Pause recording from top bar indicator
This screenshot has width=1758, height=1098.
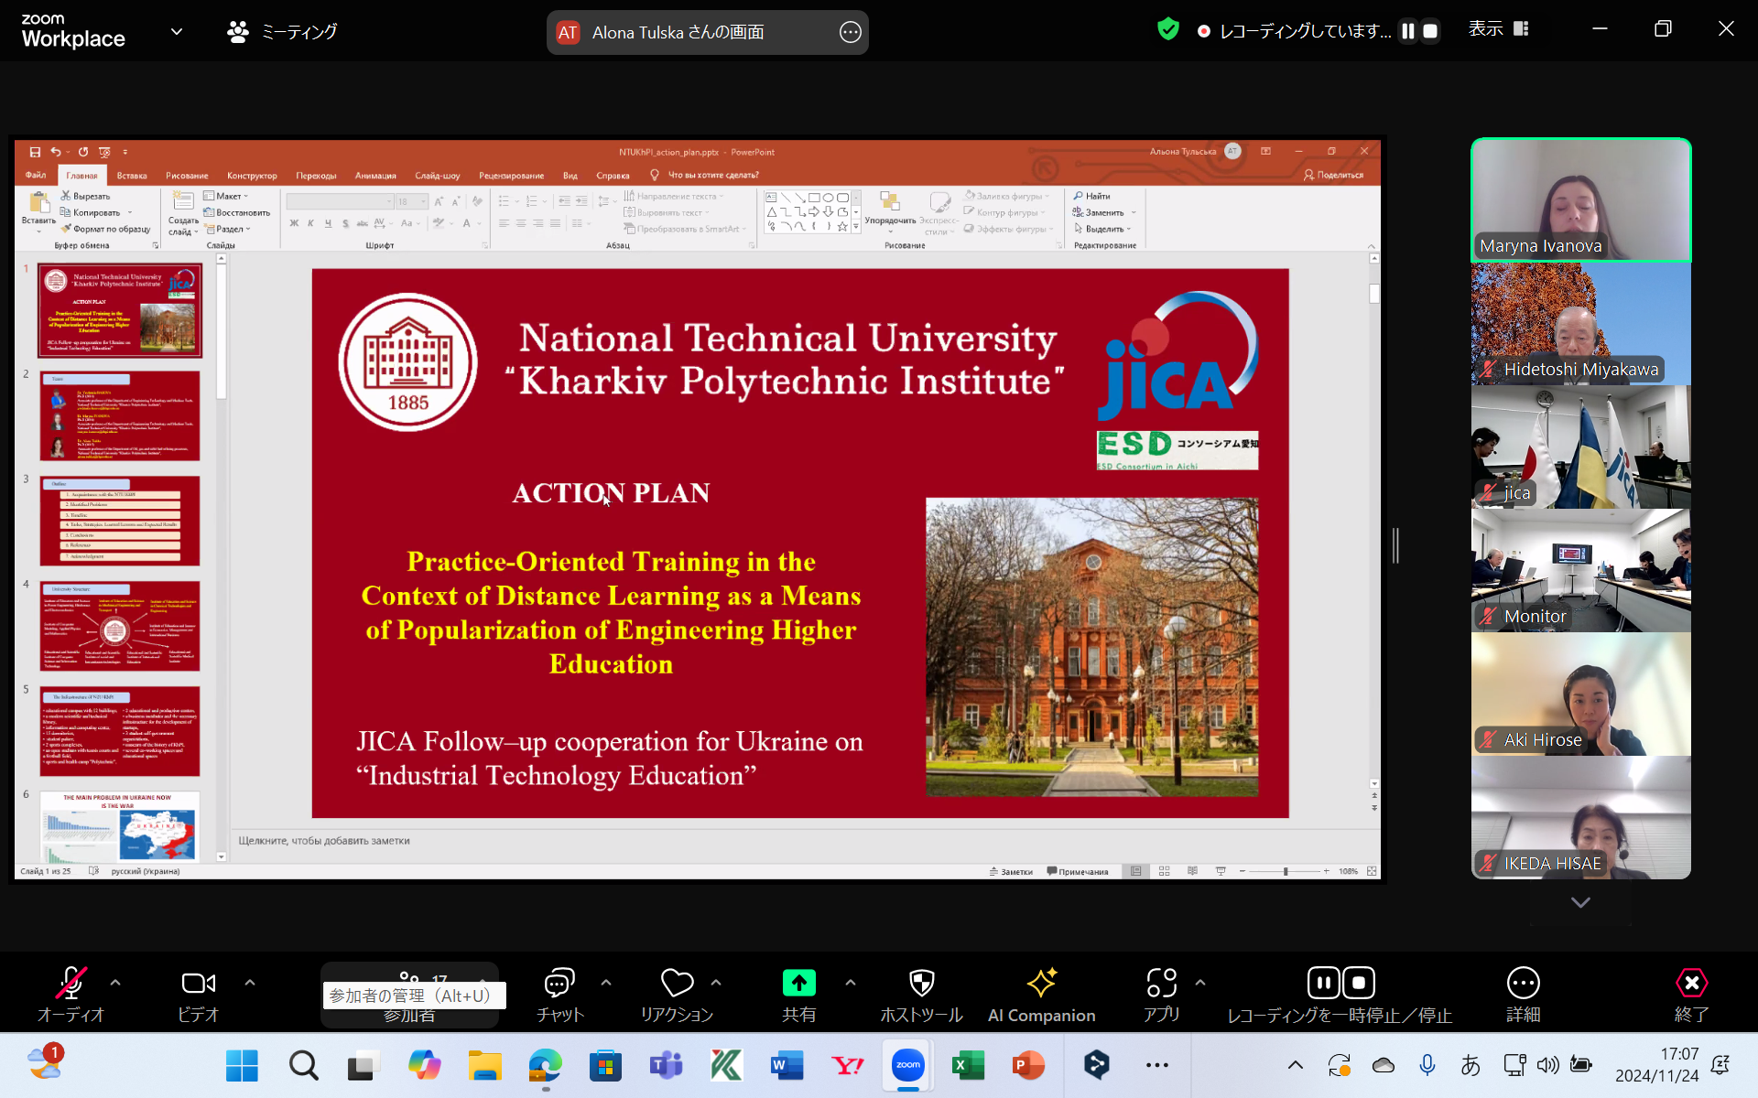click(1408, 31)
